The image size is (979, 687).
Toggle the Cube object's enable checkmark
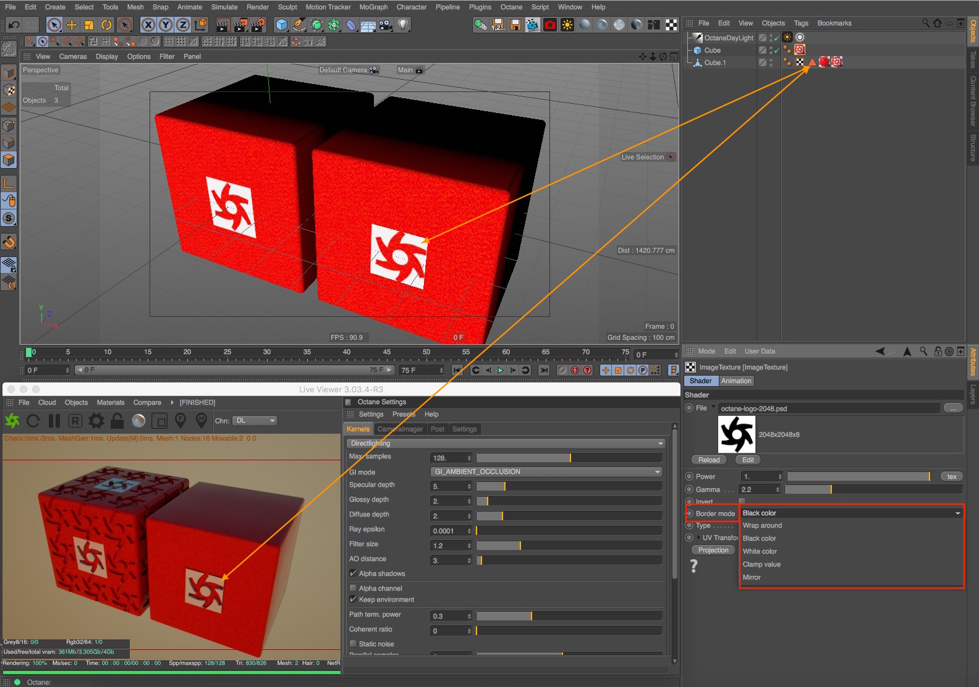[777, 50]
